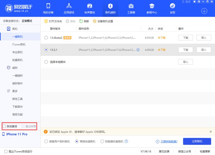
Task: Open the 我的设备 device icon
Action: click(48, 6)
